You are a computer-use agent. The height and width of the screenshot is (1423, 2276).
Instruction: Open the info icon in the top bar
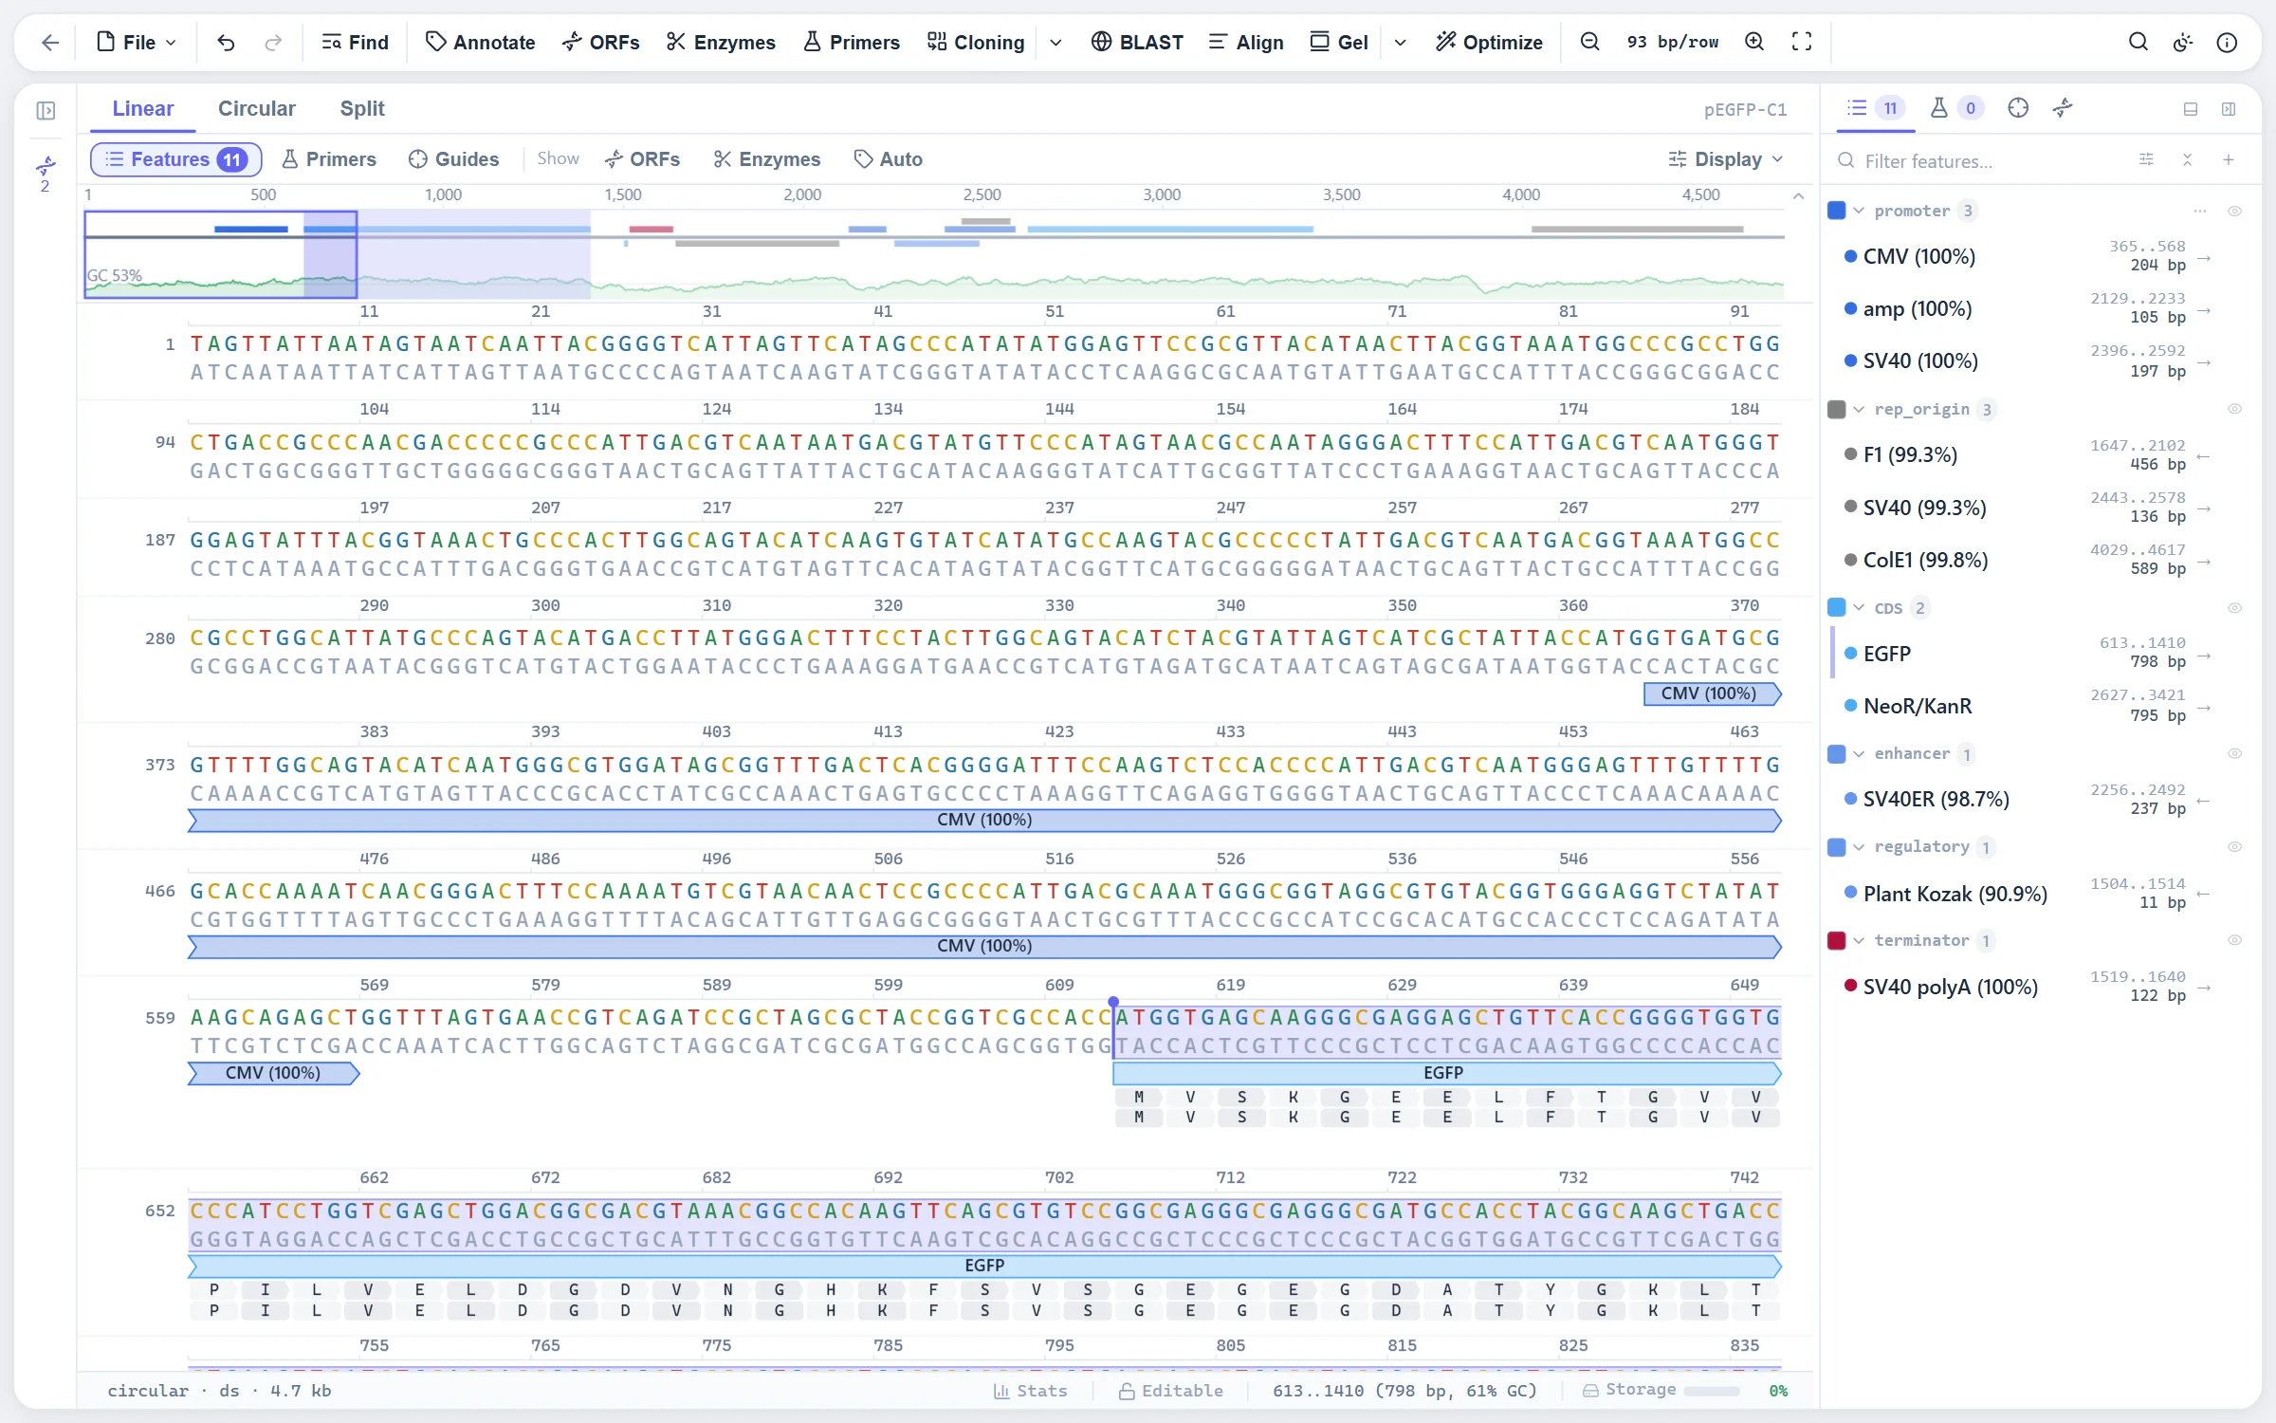click(x=2227, y=42)
